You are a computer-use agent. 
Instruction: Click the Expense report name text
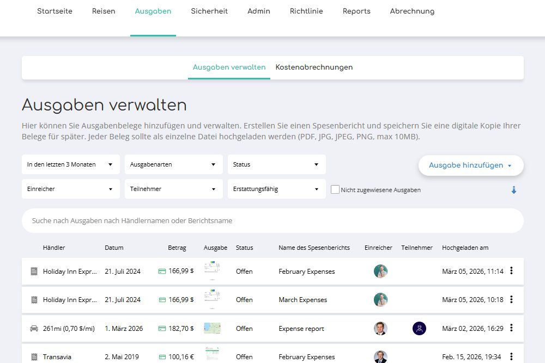301,329
